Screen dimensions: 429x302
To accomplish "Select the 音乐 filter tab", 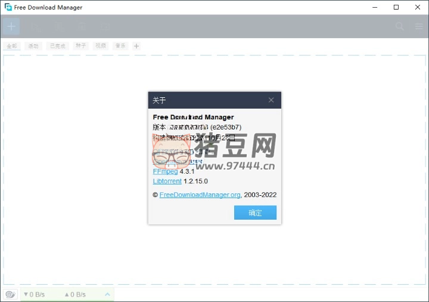I will pos(120,46).
